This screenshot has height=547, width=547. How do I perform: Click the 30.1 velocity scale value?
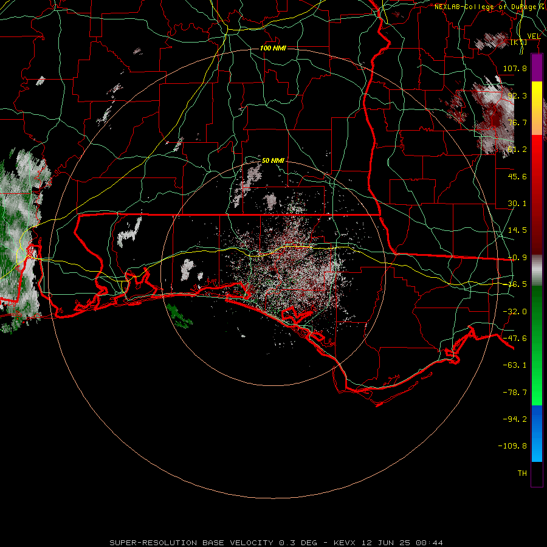pos(517,204)
